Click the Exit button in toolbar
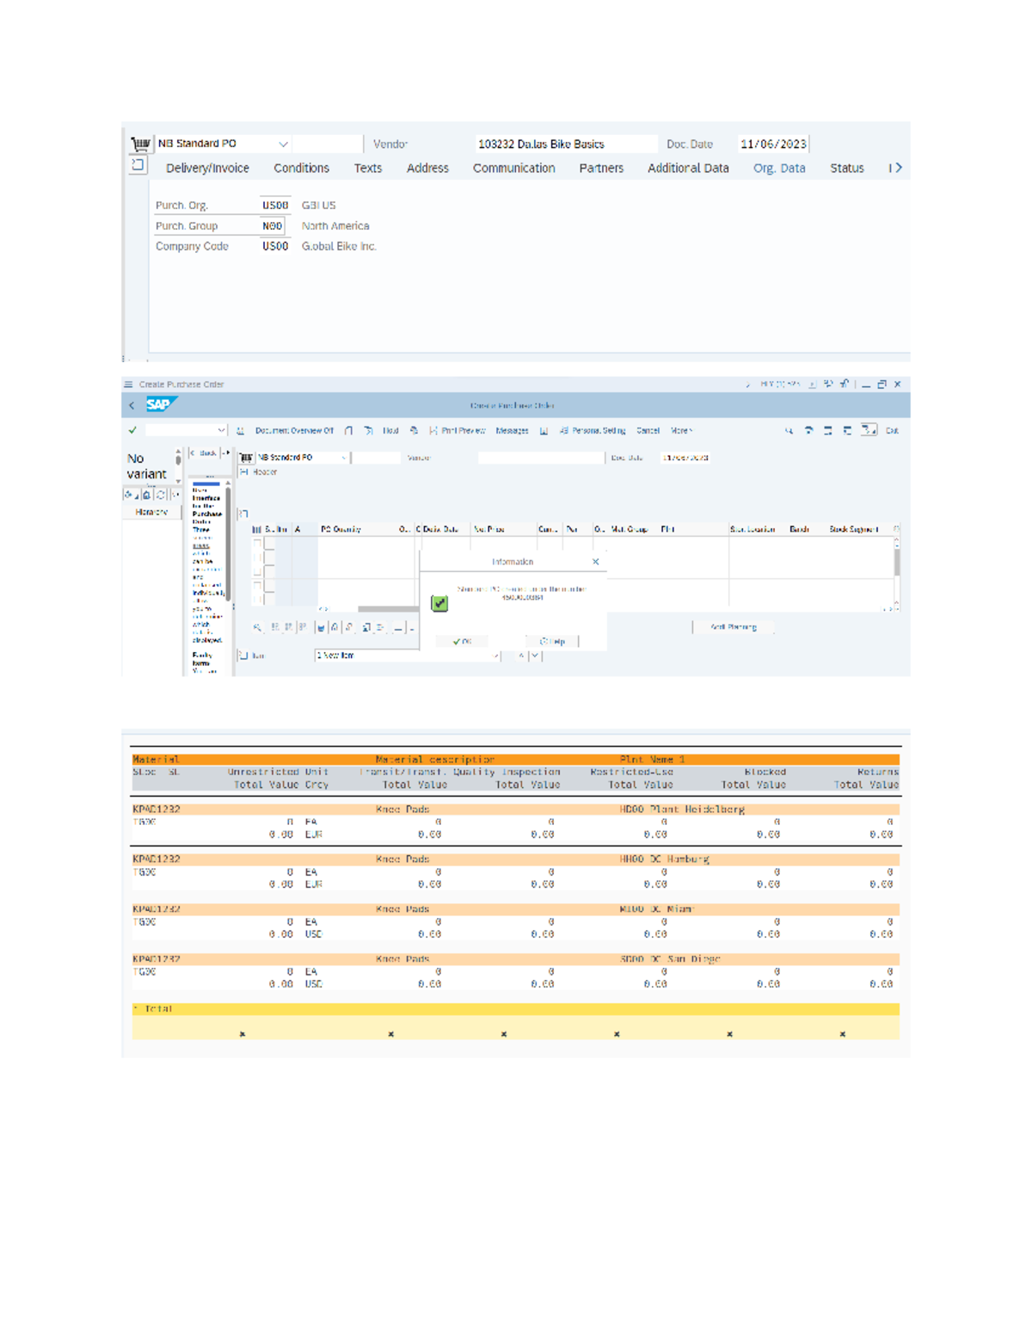Screen dimensions: 1032x1336 892,430
